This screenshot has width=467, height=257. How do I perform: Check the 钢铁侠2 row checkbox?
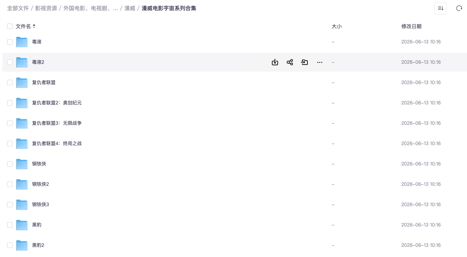10,184
